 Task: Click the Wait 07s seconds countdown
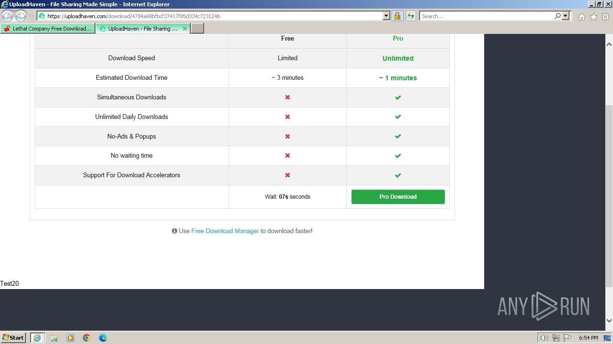click(x=287, y=197)
